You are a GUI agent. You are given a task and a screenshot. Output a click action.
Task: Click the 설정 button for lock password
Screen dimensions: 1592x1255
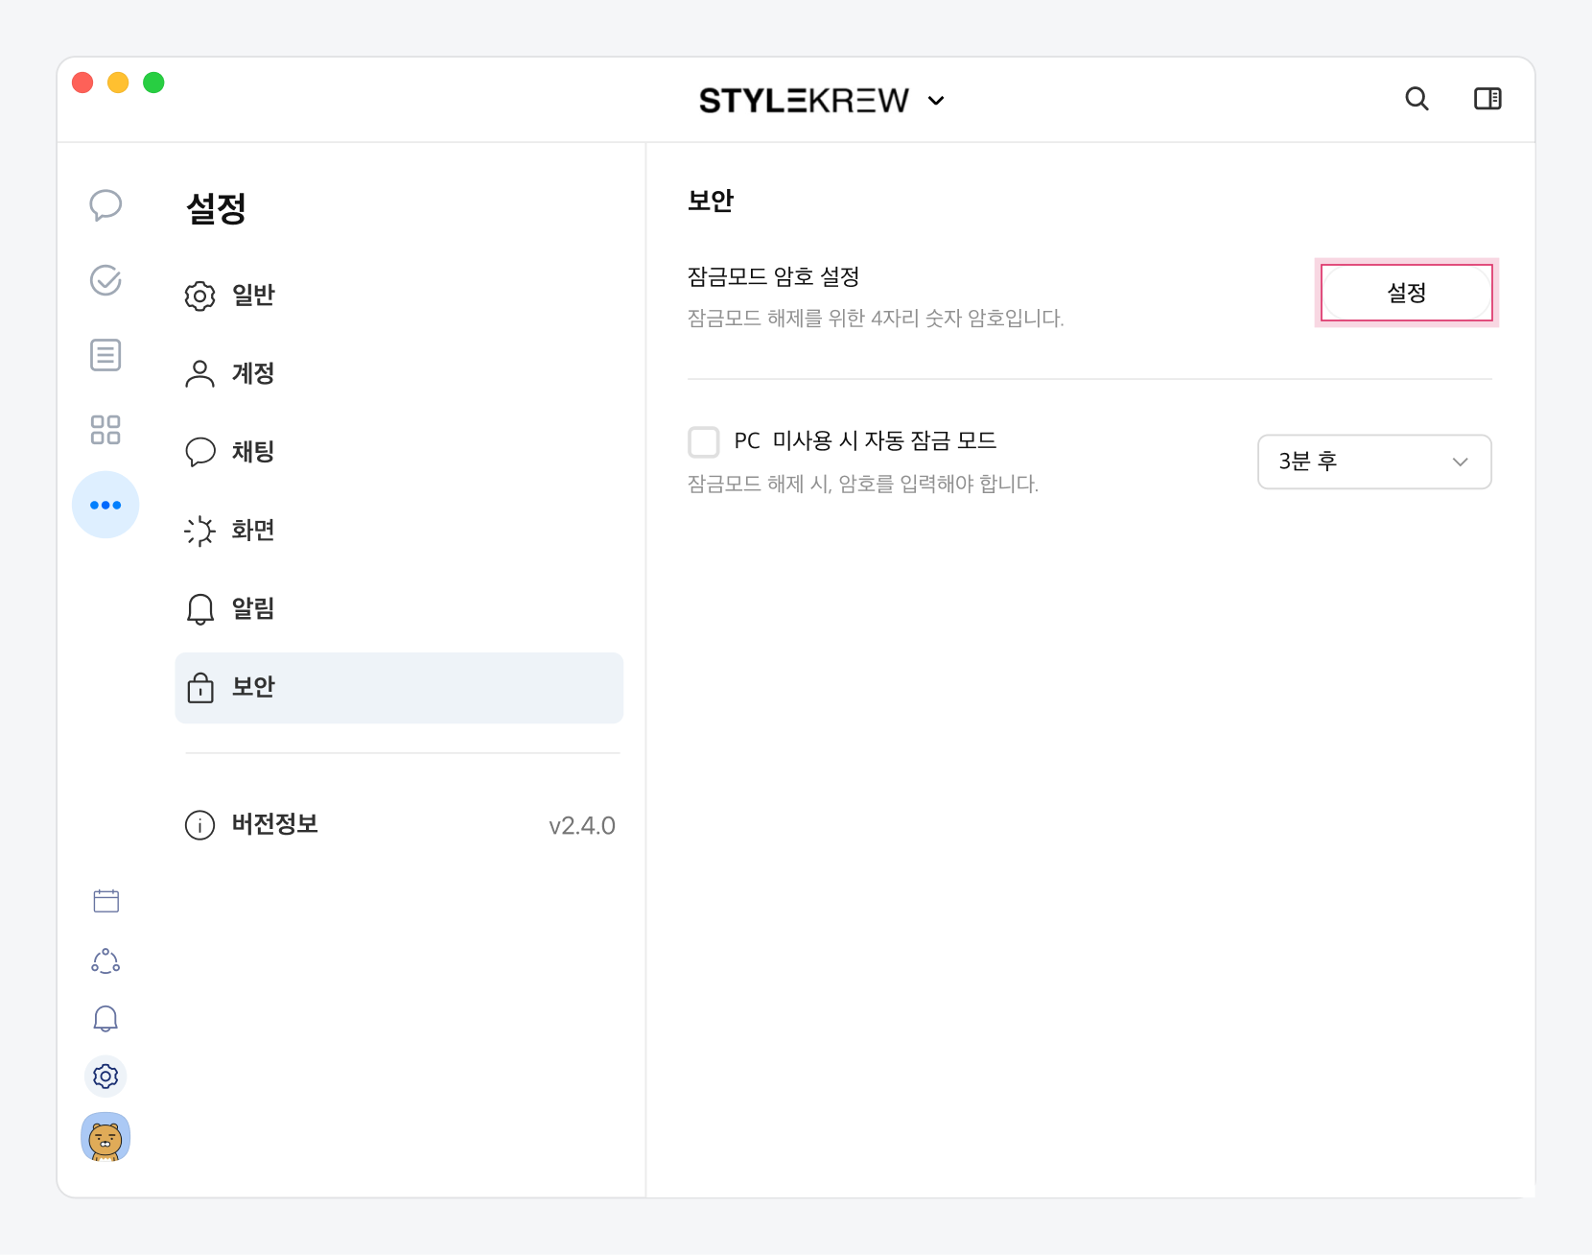(x=1406, y=293)
